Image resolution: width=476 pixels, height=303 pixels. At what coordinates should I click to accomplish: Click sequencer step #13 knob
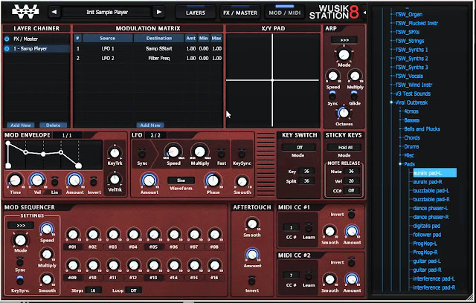[154, 265]
